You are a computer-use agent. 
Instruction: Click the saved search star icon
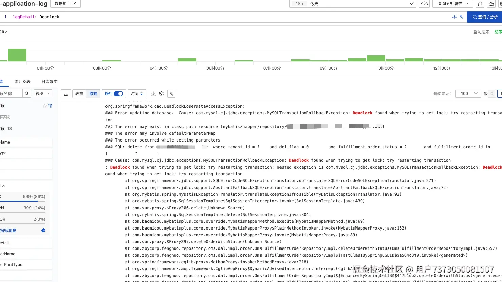491,4
